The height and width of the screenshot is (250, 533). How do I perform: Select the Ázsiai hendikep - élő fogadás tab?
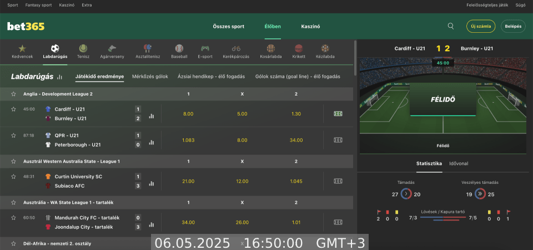click(211, 77)
